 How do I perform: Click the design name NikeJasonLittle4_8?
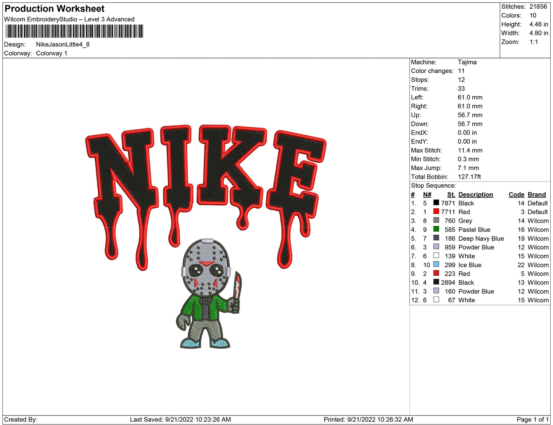point(63,44)
